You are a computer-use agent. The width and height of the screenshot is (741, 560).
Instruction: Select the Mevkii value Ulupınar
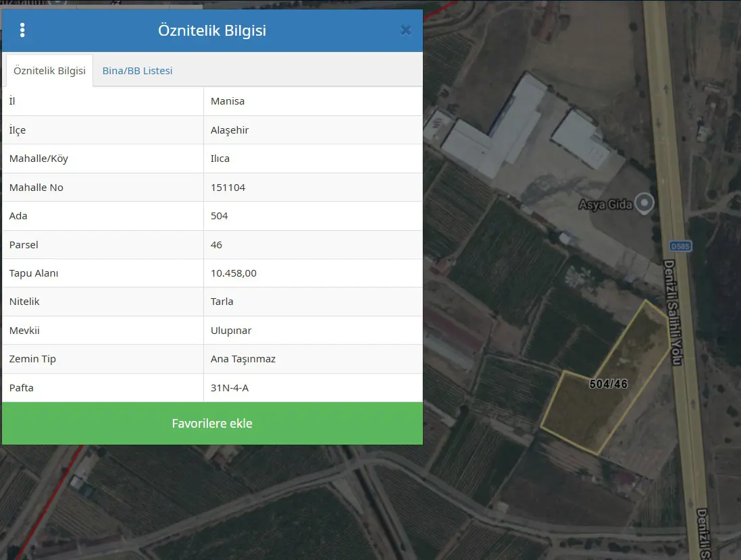tap(231, 331)
